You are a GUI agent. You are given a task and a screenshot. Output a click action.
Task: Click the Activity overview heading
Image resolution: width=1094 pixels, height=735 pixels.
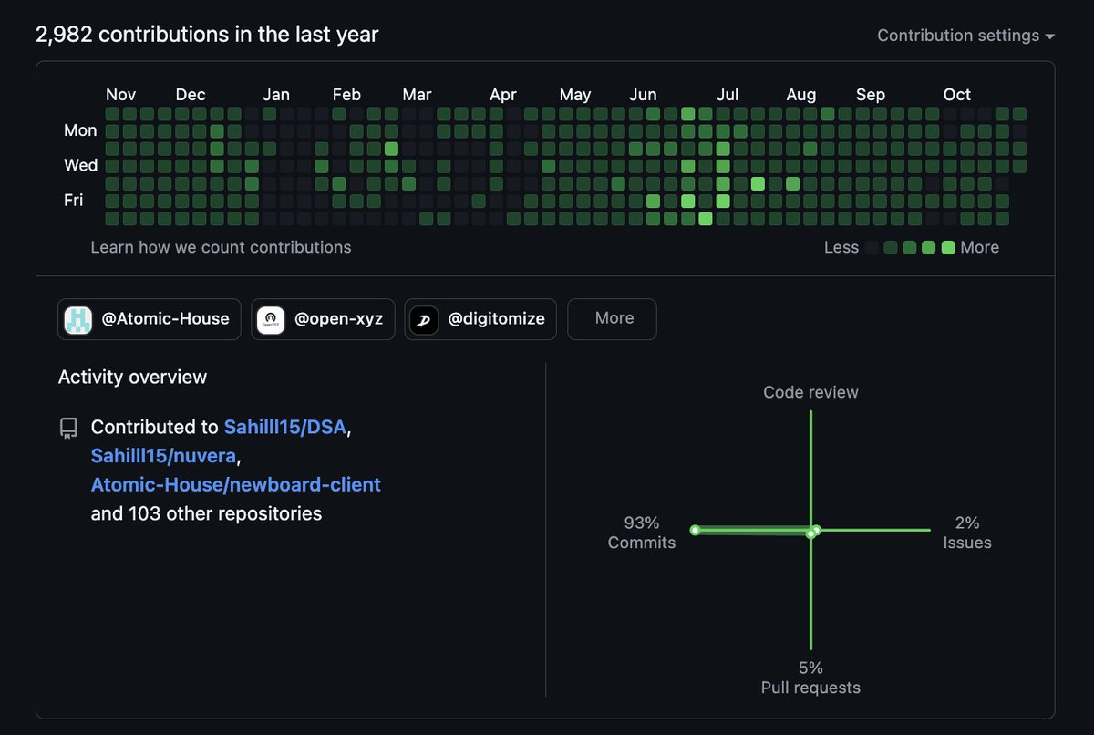click(132, 377)
